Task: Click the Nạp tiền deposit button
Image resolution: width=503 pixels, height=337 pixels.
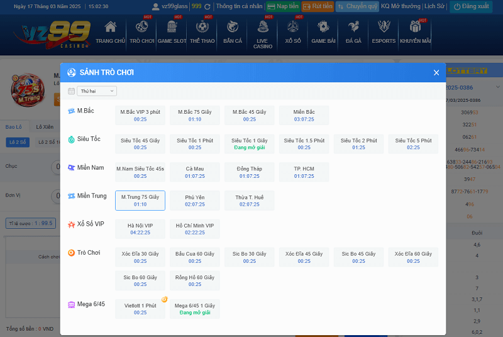Action: pyautogui.click(x=283, y=6)
